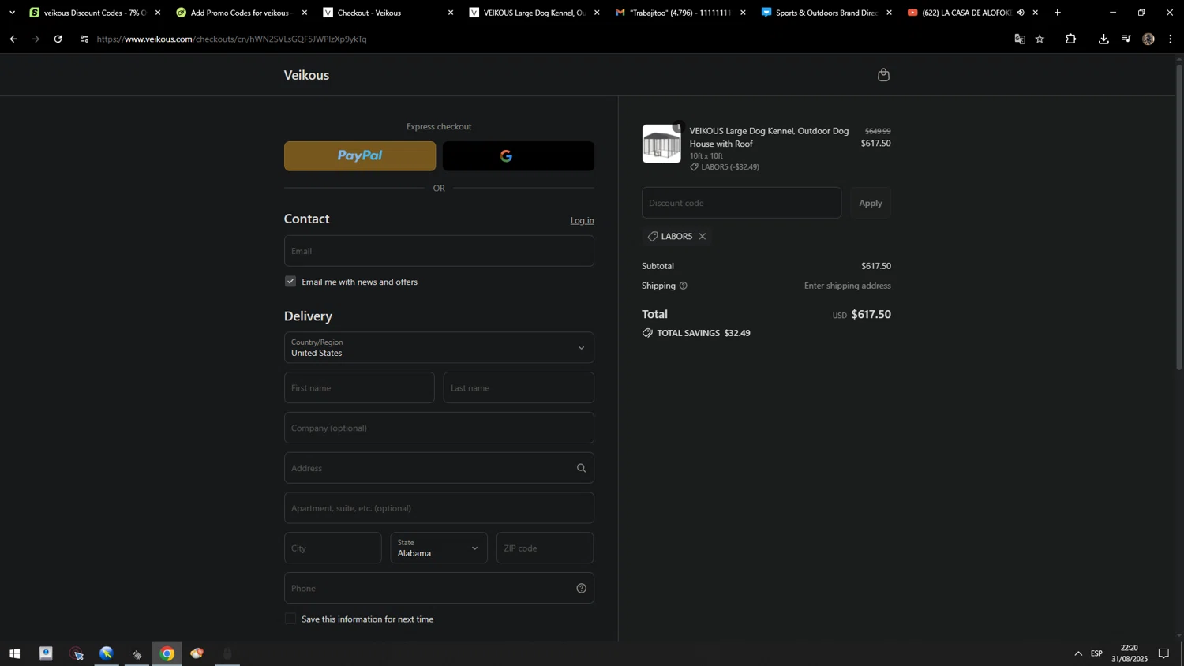
Task: Open the Country/Region dropdown
Action: (439, 348)
